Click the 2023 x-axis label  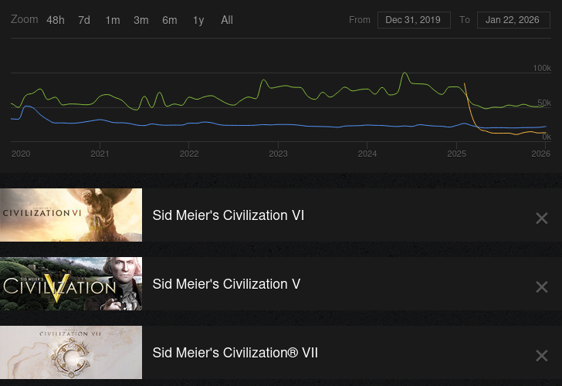(x=278, y=154)
